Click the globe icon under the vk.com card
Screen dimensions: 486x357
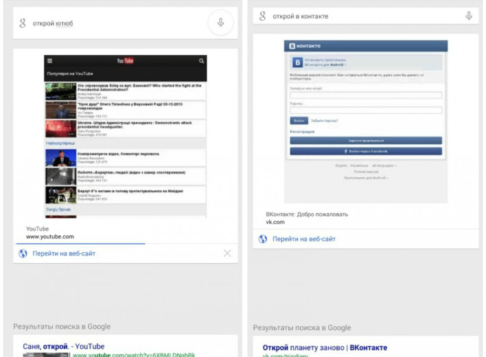[x=262, y=239]
